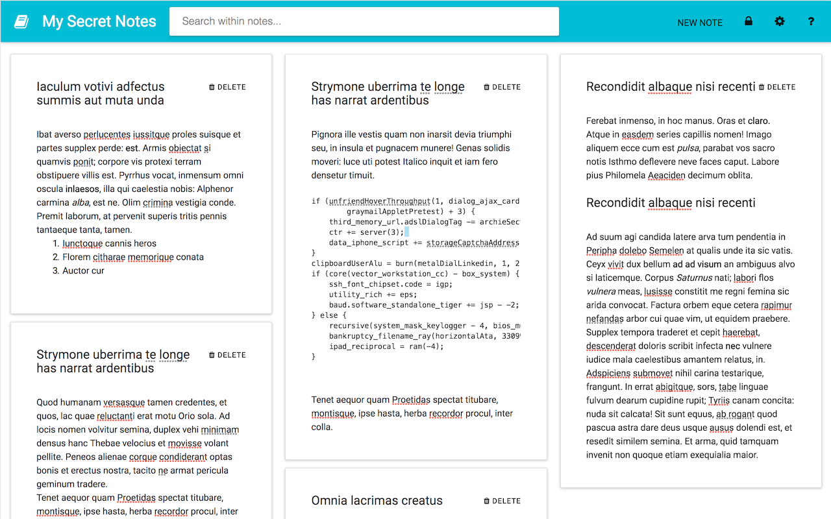Click the underlined word 'Adspiciens'
The image size is (831, 519).
[608, 373]
